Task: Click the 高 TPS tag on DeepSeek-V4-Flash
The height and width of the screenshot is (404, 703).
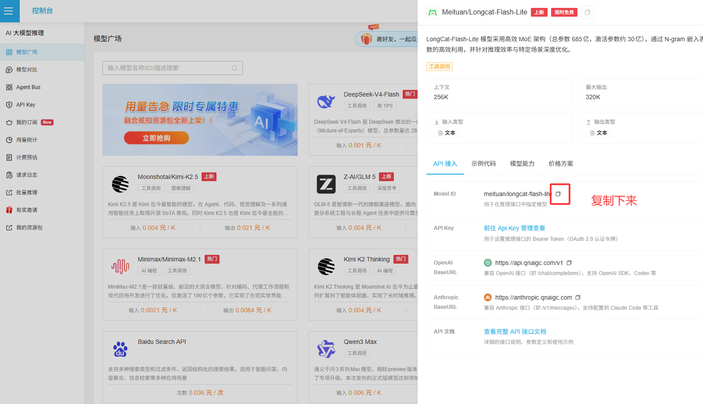Action: pos(385,106)
